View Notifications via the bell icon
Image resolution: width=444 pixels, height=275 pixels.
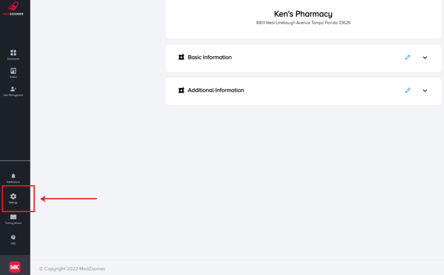tap(13, 178)
